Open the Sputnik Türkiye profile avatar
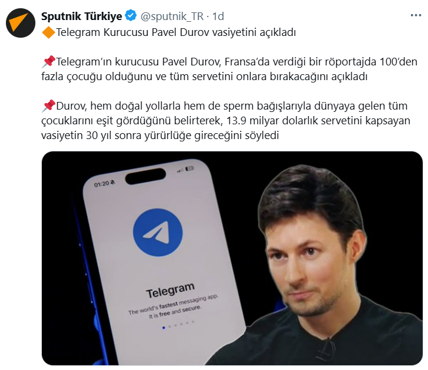The image size is (428, 370). coord(21,23)
